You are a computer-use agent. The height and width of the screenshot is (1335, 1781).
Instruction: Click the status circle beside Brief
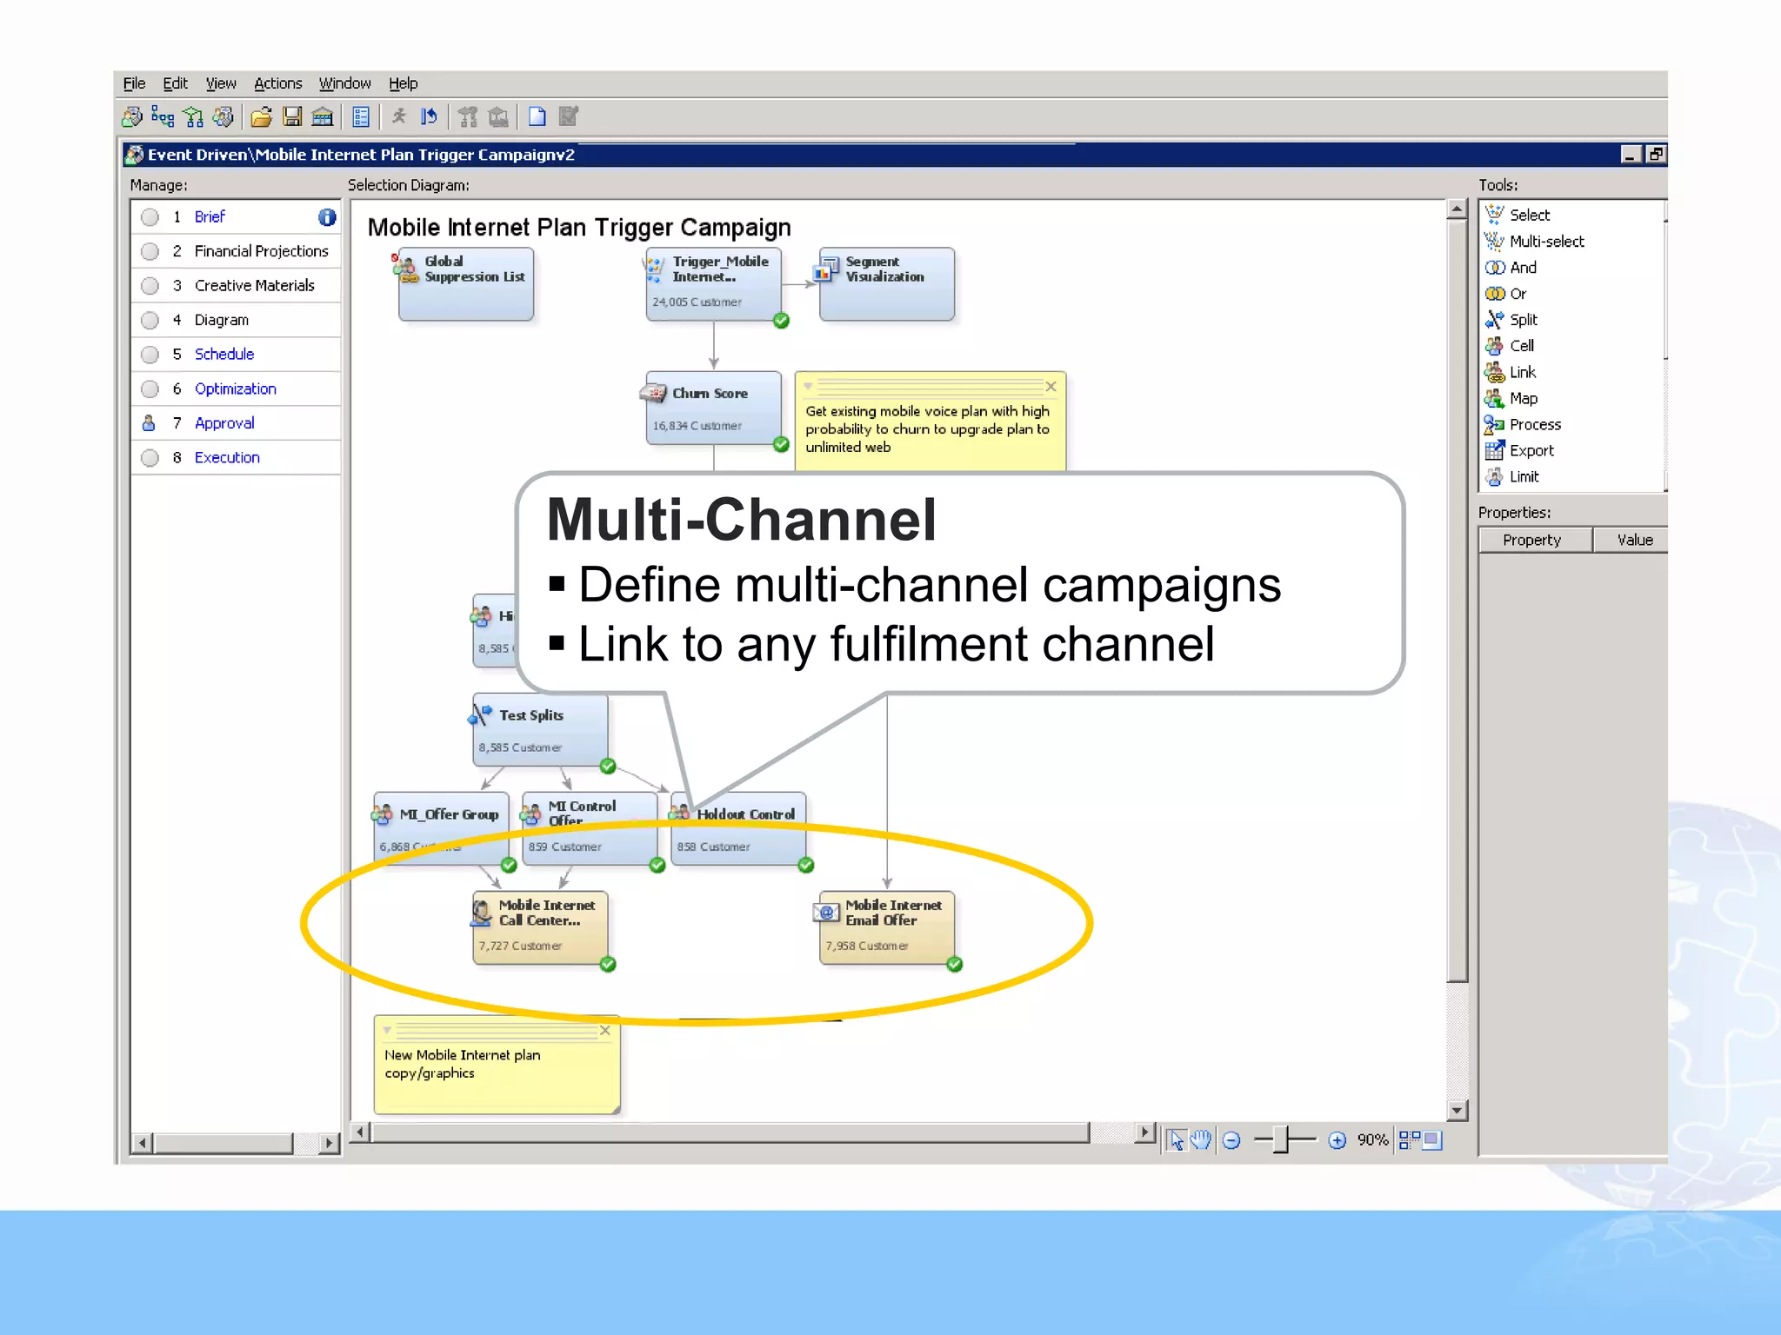(150, 217)
